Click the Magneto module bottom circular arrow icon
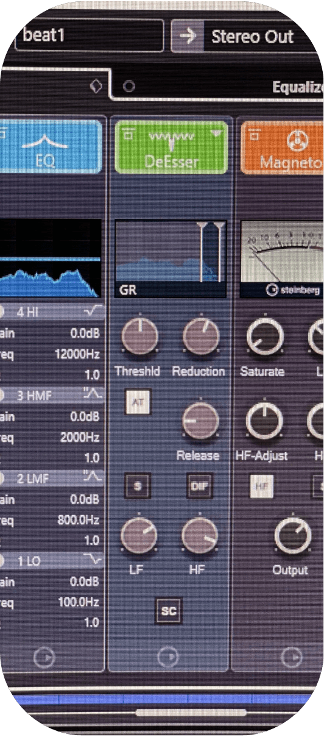Image resolution: width=324 pixels, height=737 pixels. (293, 658)
